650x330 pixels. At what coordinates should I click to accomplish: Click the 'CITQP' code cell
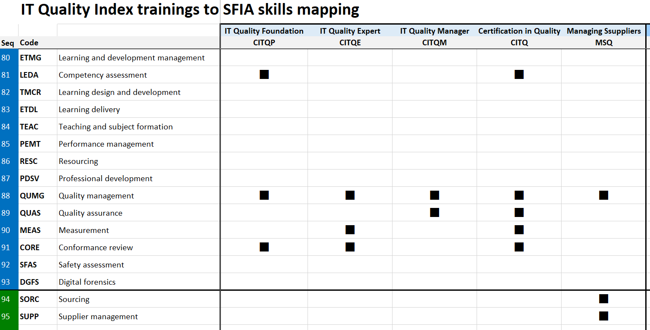264,43
